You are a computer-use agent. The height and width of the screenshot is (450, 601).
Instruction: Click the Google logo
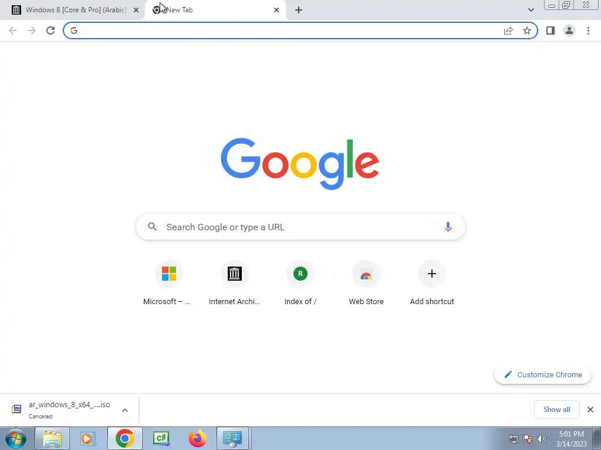(300, 164)
